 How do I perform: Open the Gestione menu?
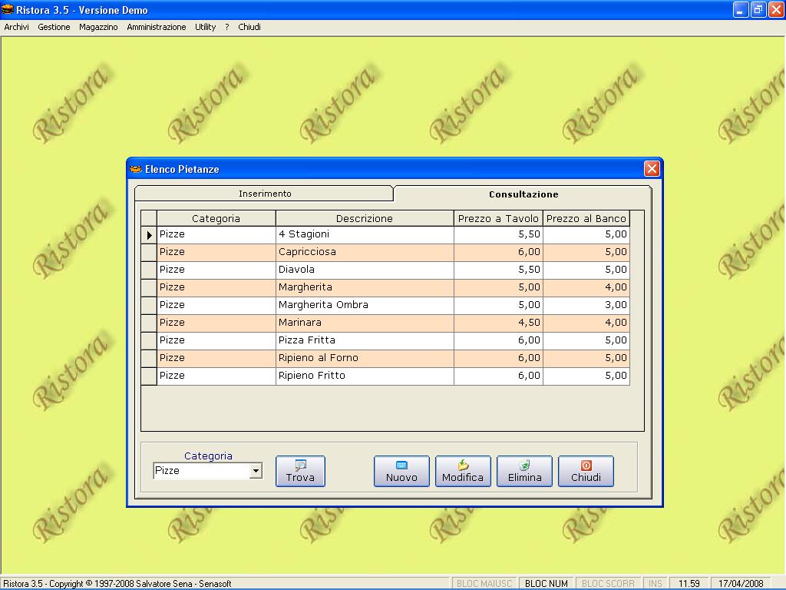click(54, 27)
